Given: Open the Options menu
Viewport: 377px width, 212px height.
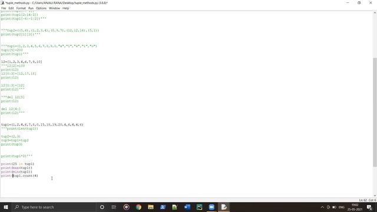Looking at the screenshot, I should [x=41, y=8].
